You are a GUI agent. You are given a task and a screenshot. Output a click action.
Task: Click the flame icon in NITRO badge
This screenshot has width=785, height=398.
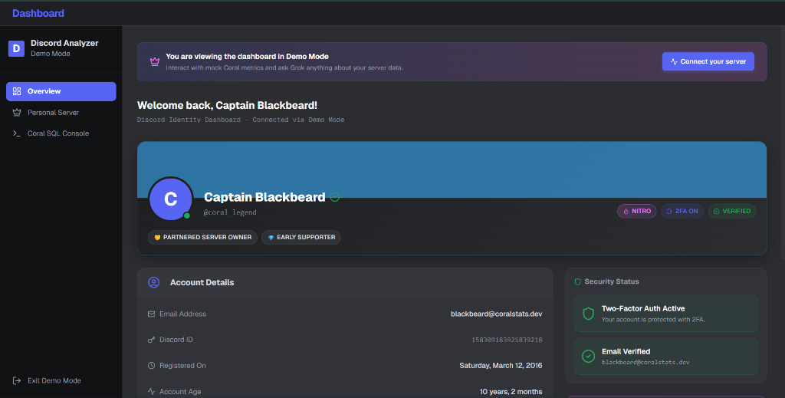click(626, 211)
